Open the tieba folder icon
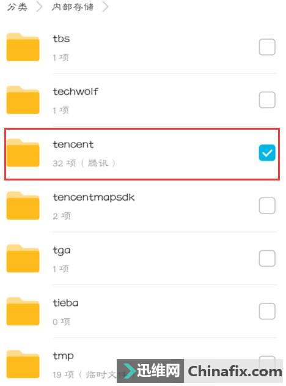The width and height of the screenshot is (286, 386). tap(23, 311)
